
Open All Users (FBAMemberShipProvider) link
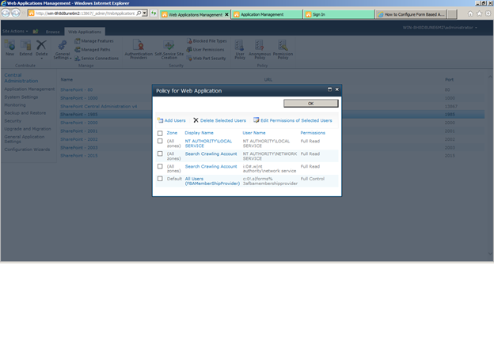tap(212, 181)
